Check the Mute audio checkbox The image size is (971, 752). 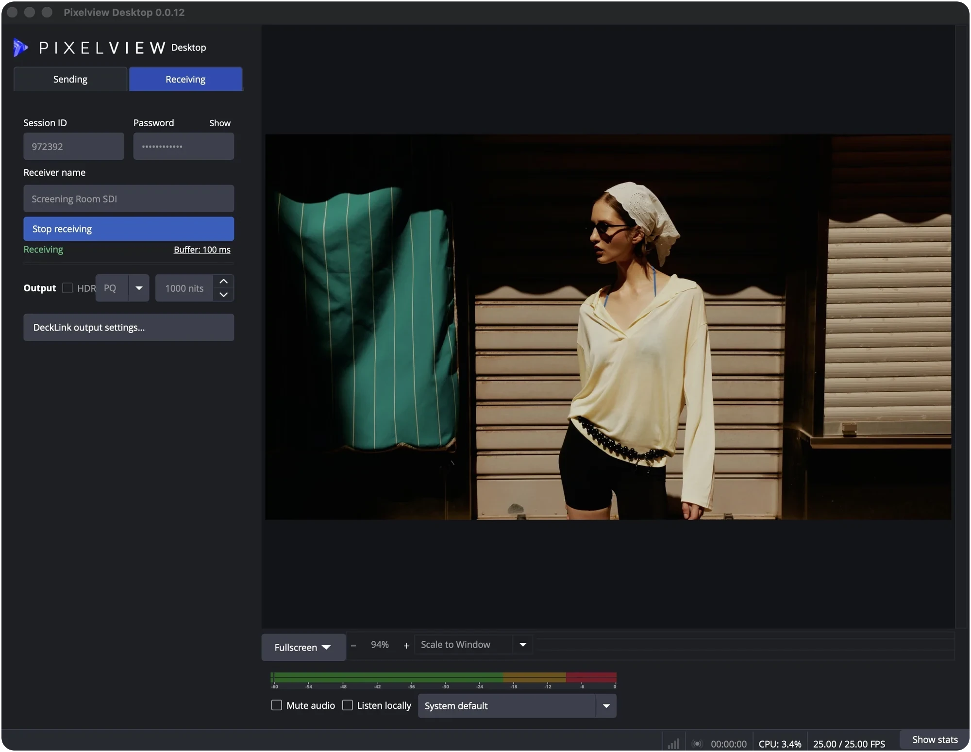point(277,705)
